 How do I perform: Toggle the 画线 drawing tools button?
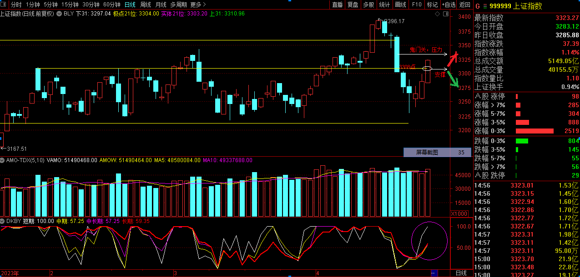pos(400,5)
